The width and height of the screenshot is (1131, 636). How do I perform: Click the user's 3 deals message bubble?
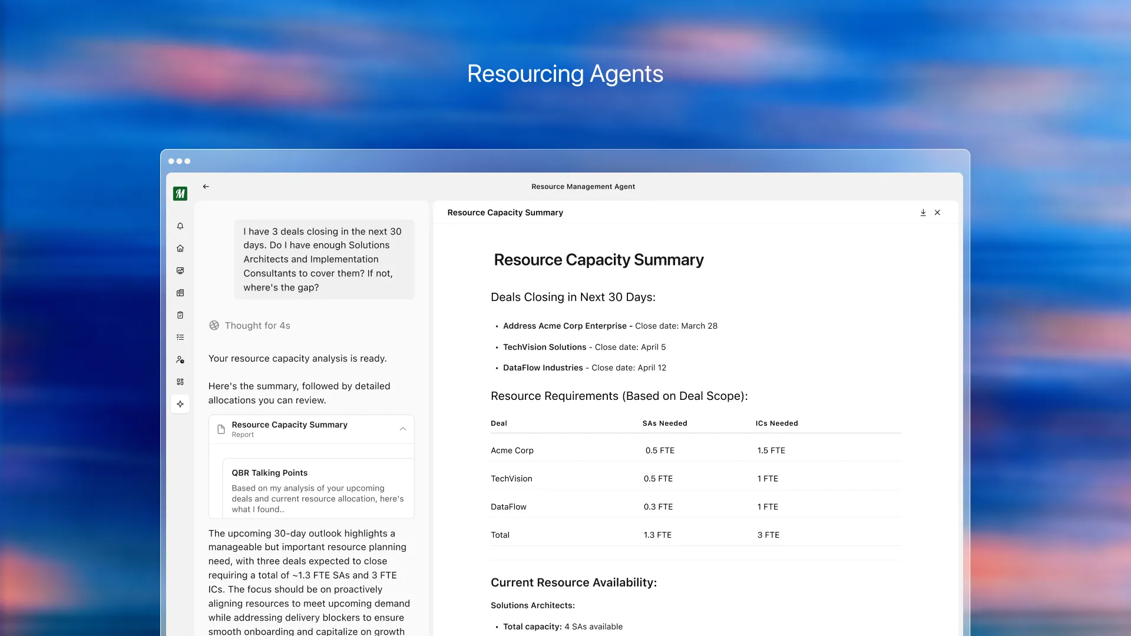tap(323, 260)
